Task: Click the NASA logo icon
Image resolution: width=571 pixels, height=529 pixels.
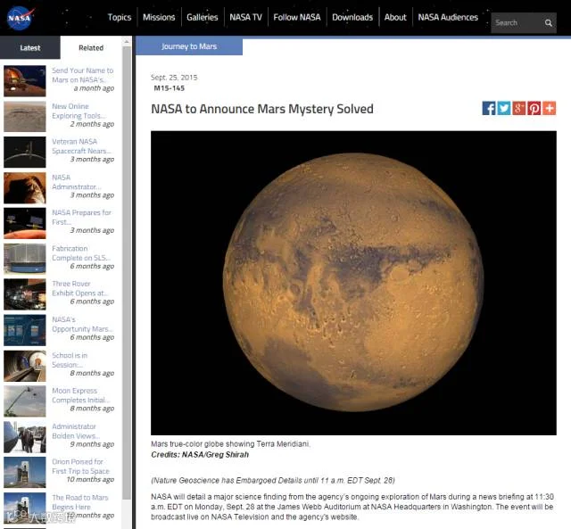Action: pyautogui.click(x=21, y=18)
